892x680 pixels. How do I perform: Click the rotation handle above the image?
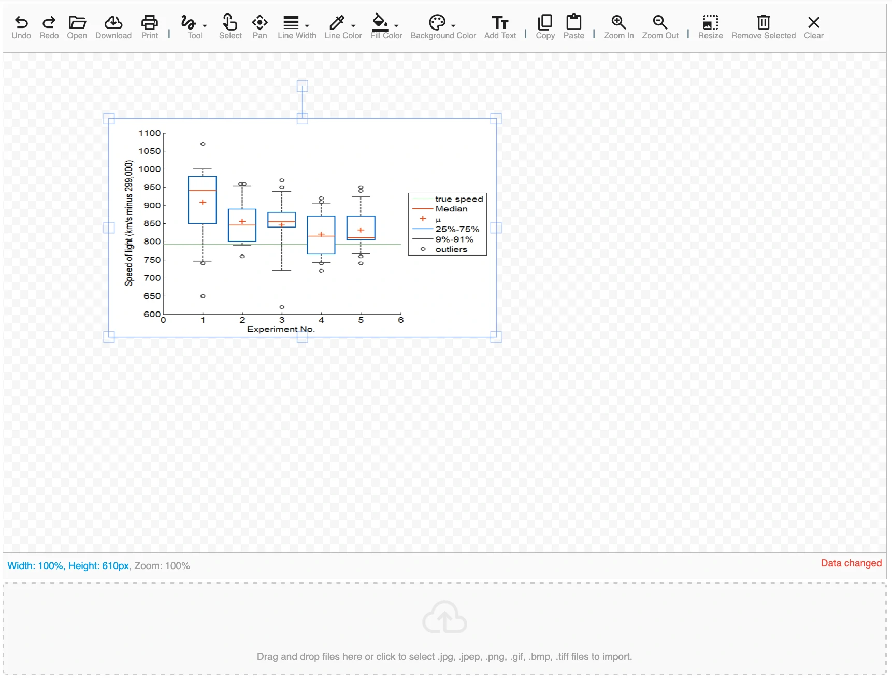pos(303,86)
